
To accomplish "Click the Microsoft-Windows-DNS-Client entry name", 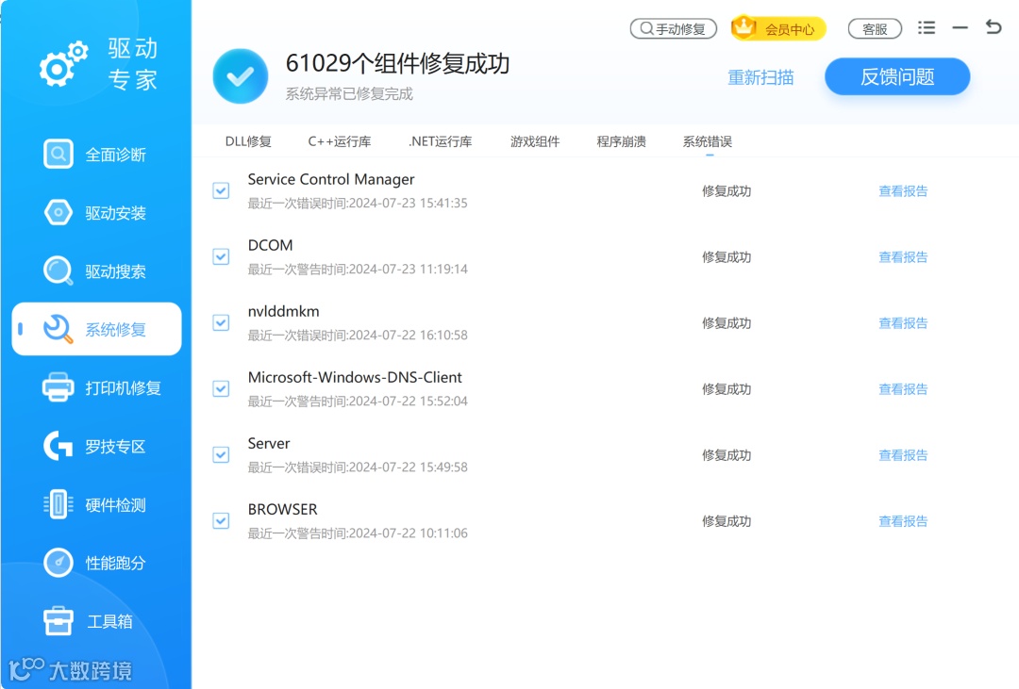I will (355, 377).
